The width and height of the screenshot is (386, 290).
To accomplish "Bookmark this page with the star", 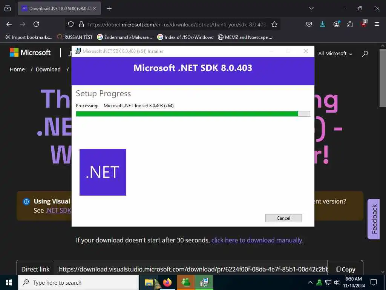I will pyautogui.click(x=274, y=24).
